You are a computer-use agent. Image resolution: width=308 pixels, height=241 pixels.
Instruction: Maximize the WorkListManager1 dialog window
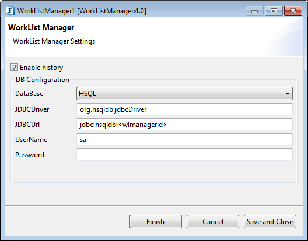[274, 11]
